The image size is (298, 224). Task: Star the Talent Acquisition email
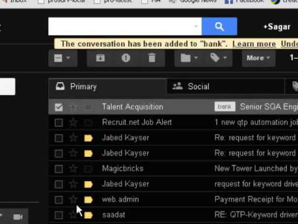pos(73,107)
